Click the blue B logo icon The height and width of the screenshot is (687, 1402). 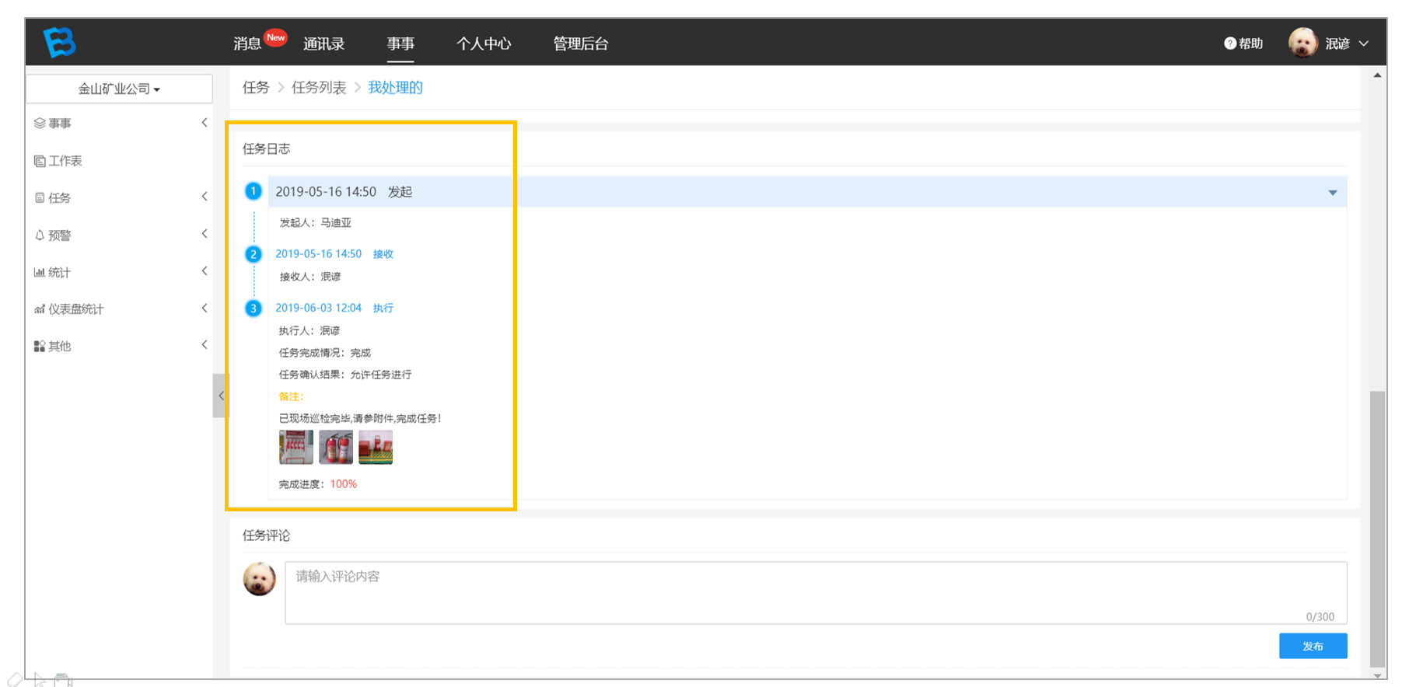(59, 42)
